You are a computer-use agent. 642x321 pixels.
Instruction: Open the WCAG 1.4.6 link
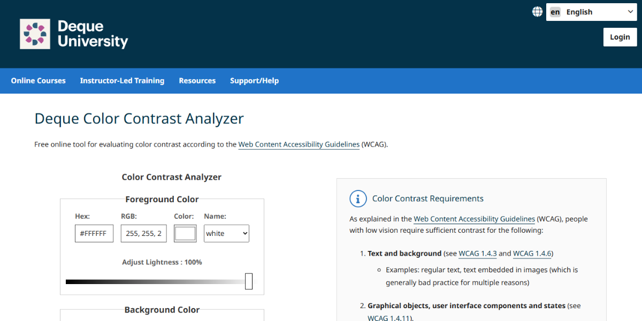click(x=532, y=253)
